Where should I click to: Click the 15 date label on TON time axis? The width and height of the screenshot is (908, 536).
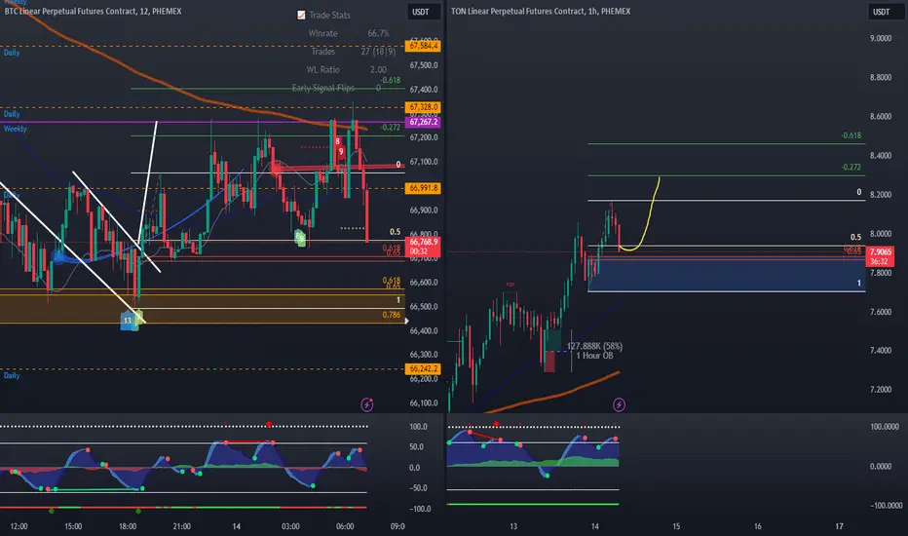tap(676, 526)
